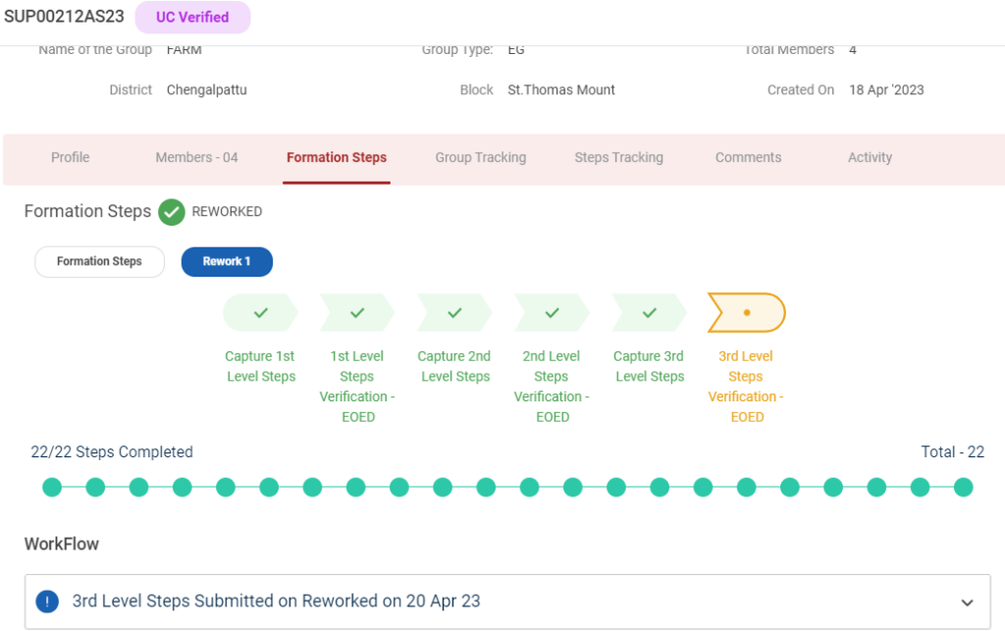This screenshot has width=1005, height=631.
Task: Click the first dot in steps progress
Action: (52, 487)
